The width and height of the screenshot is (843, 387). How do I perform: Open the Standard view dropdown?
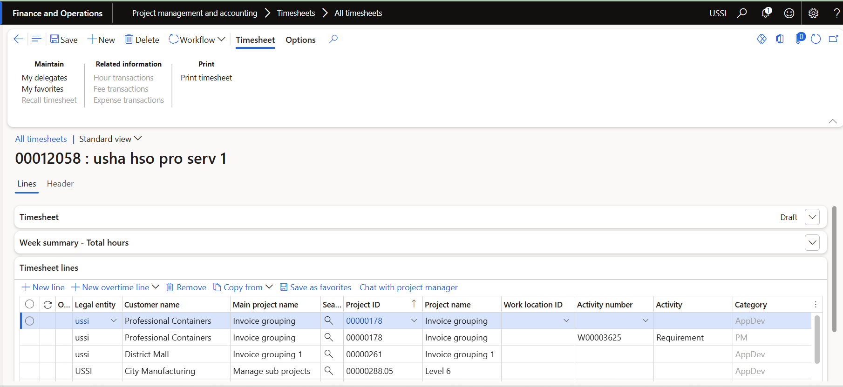click(x=110, y=139)
